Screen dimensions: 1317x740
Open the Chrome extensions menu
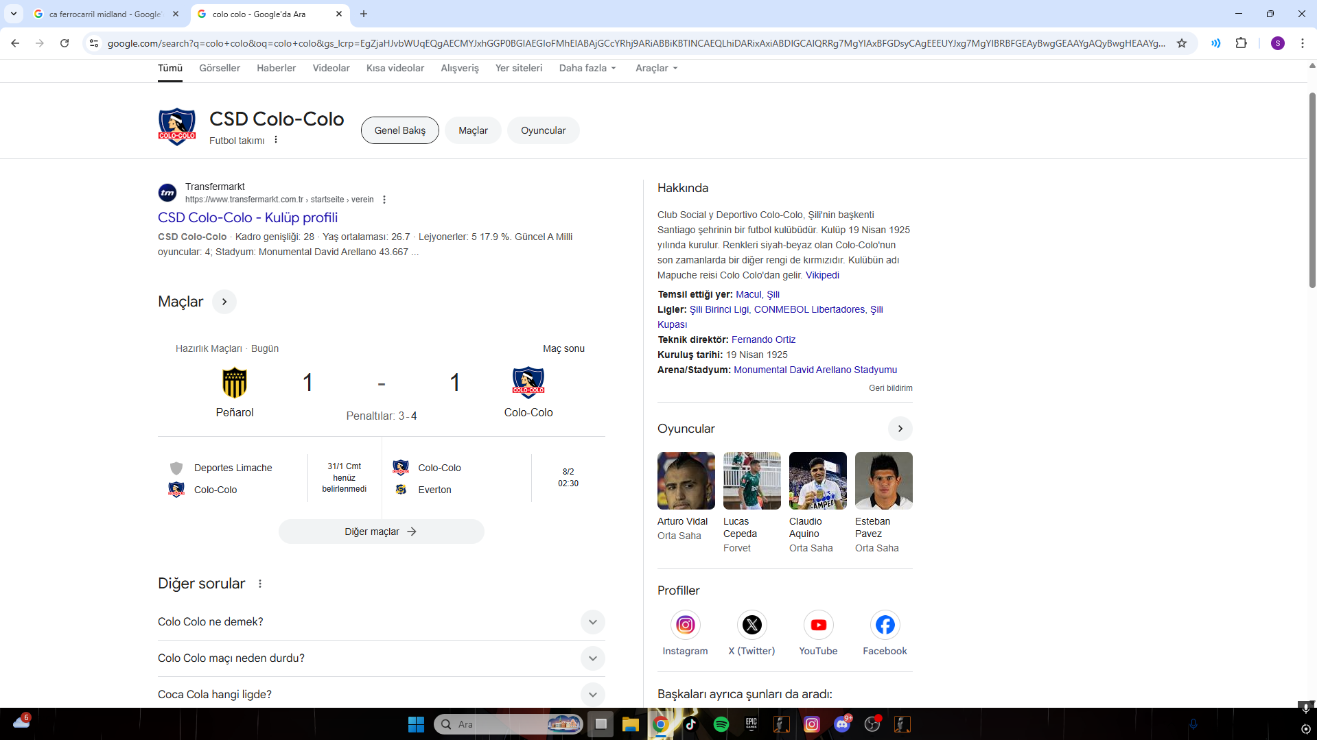click(x=1241, y=43)
